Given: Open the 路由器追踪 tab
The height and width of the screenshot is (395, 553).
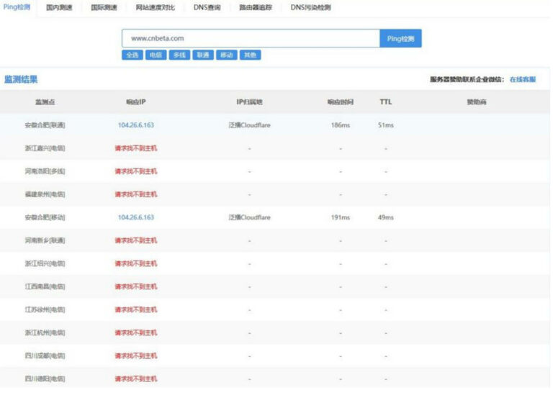Looking at the screenshot, I should point(256,7).
